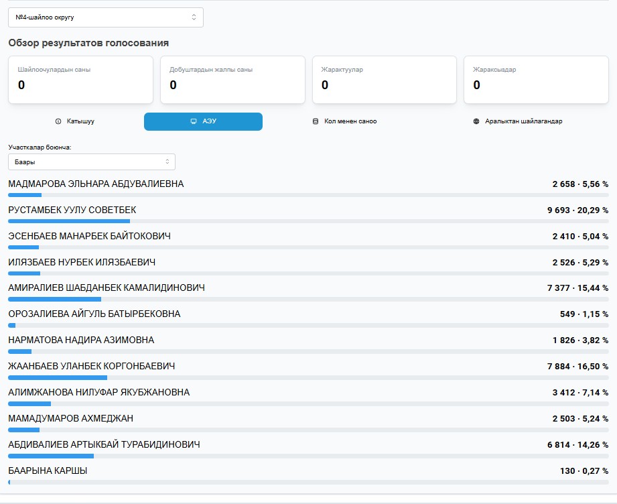Select the Жараксыздар statistics card
617x504 pixels.
pyautogui.click(x=536, y=80)
